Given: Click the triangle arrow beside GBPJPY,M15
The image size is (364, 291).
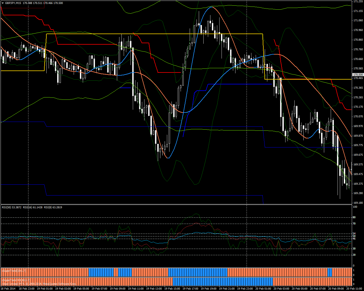Looking at the screenshot, I should pyautogui.click(x=3, y=3).
